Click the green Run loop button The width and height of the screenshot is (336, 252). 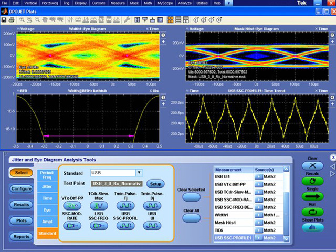click(313, 212)
